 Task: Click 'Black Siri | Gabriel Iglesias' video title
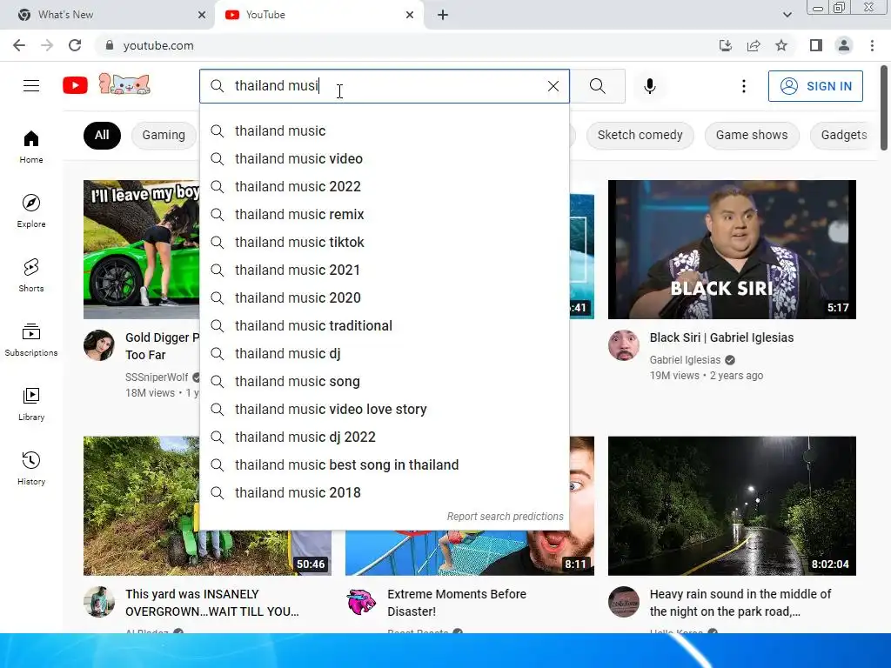point(721,337)
